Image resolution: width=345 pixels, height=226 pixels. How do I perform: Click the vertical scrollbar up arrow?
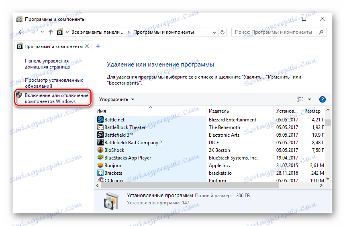point(328,110)
